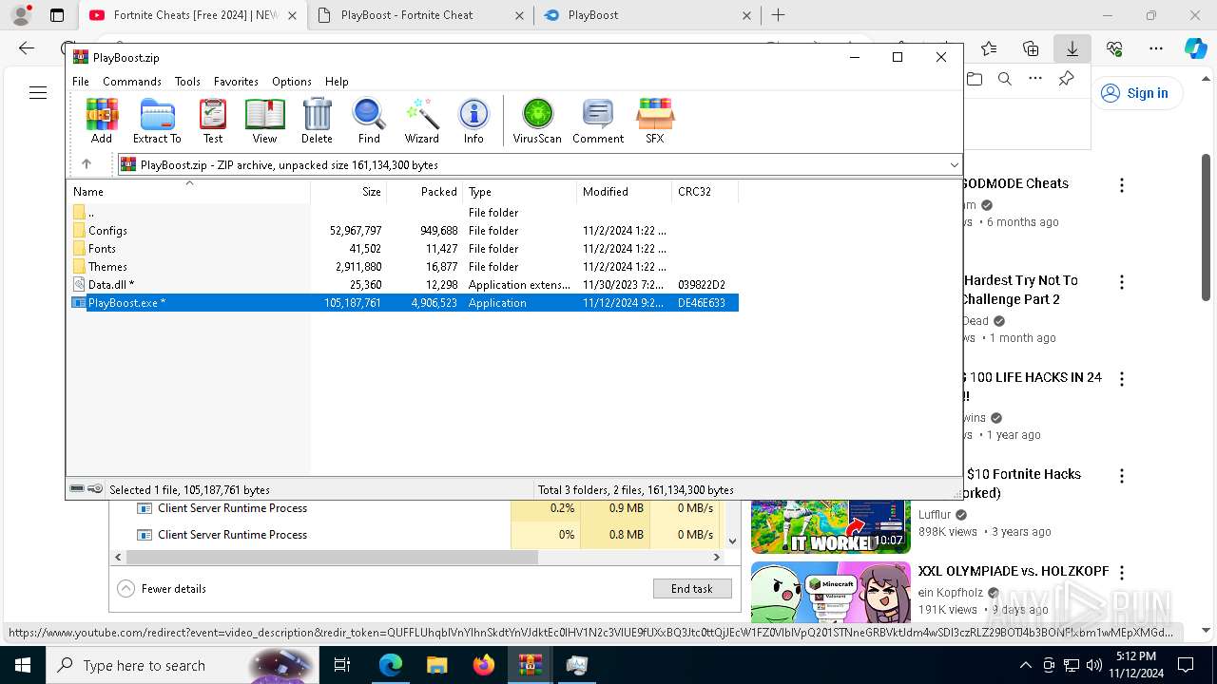Click the View file toolbar icon
1217x684 pixels.
point(264,121)
